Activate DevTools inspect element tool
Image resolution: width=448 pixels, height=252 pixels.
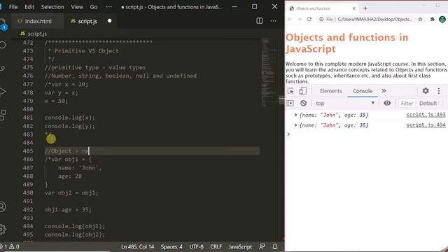point(290,91)
